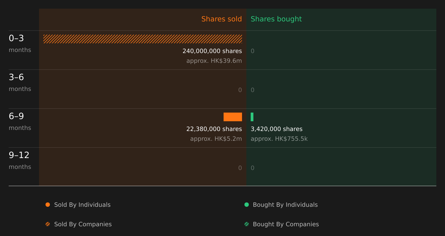Select the approx. HK$755.5k value
This screenshot has height=236, width=445.
279,139
